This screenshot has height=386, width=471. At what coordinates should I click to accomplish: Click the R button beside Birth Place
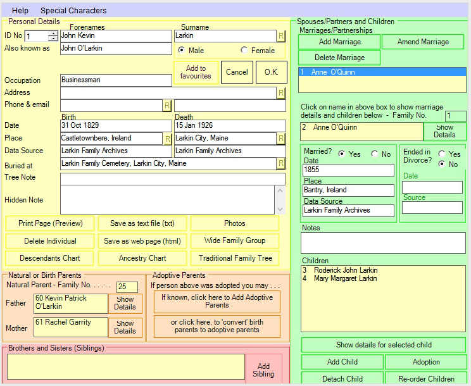167,139
